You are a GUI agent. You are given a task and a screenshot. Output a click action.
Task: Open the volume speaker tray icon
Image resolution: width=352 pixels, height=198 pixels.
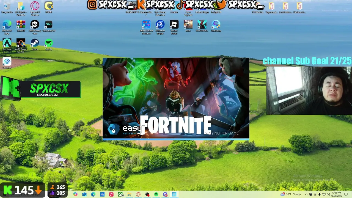328,194
